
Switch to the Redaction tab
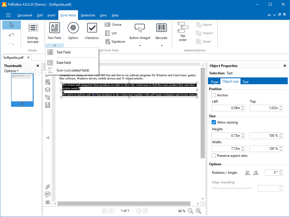(88, 15)
